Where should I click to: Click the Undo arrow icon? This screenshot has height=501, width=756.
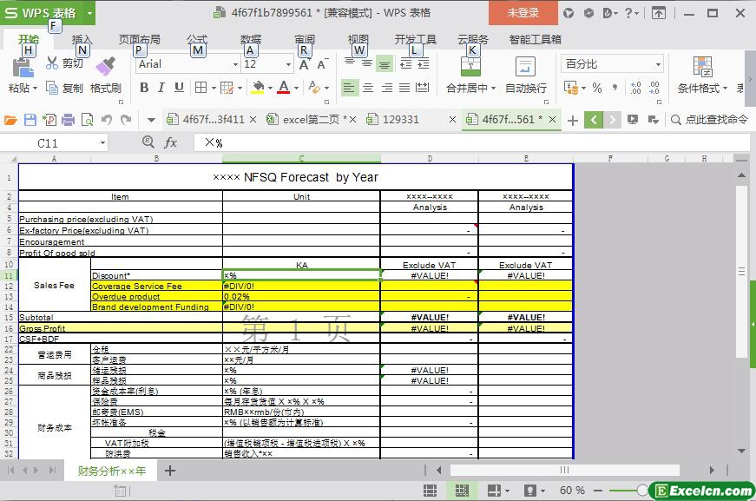click(107, 120)
